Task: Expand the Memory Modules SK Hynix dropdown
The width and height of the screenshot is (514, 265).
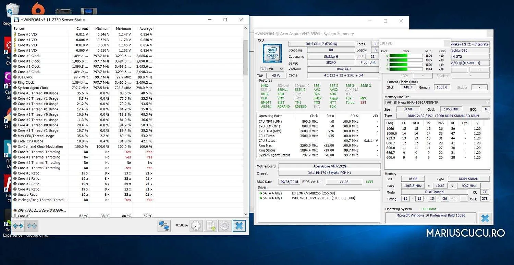Action: click(437, 102)
